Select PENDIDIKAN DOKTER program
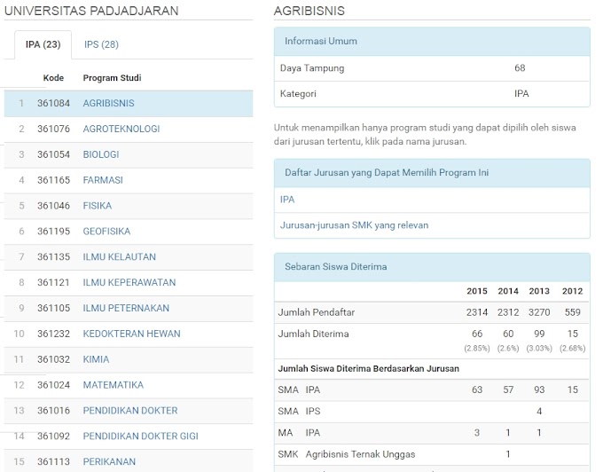The image size is (603, 472). click(x=130, y=411)
